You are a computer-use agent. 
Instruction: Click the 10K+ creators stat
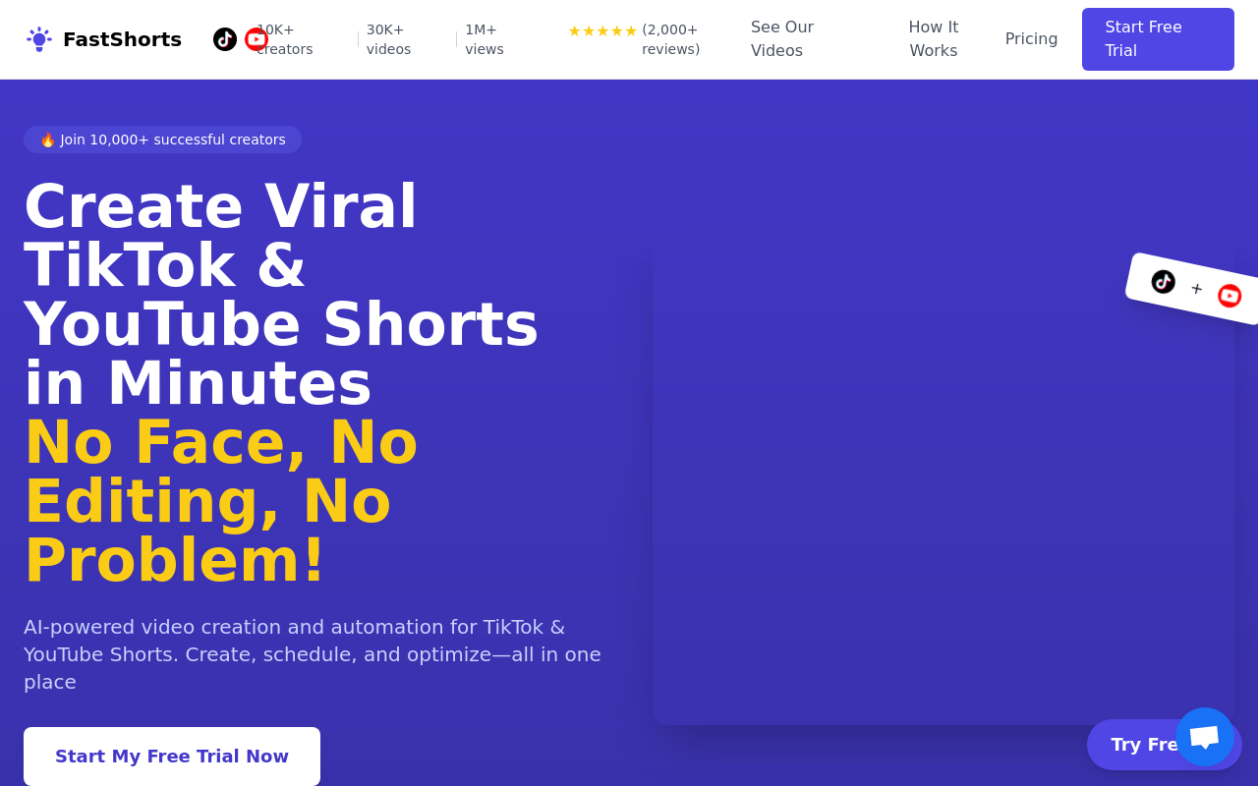pyautogui.click(x=284, y=39)
